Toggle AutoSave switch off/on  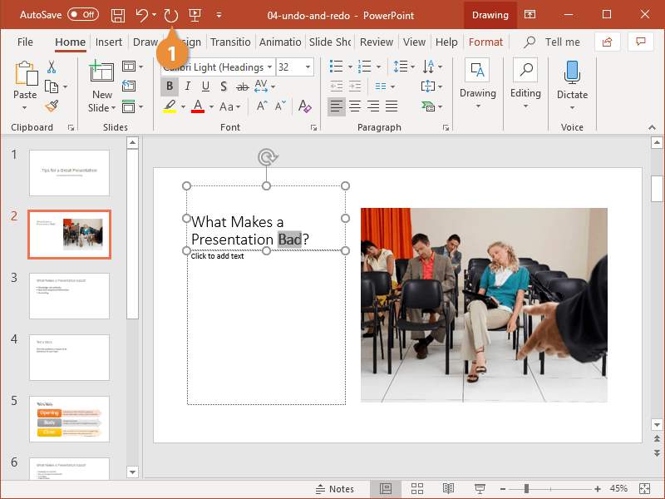point(82,15)
